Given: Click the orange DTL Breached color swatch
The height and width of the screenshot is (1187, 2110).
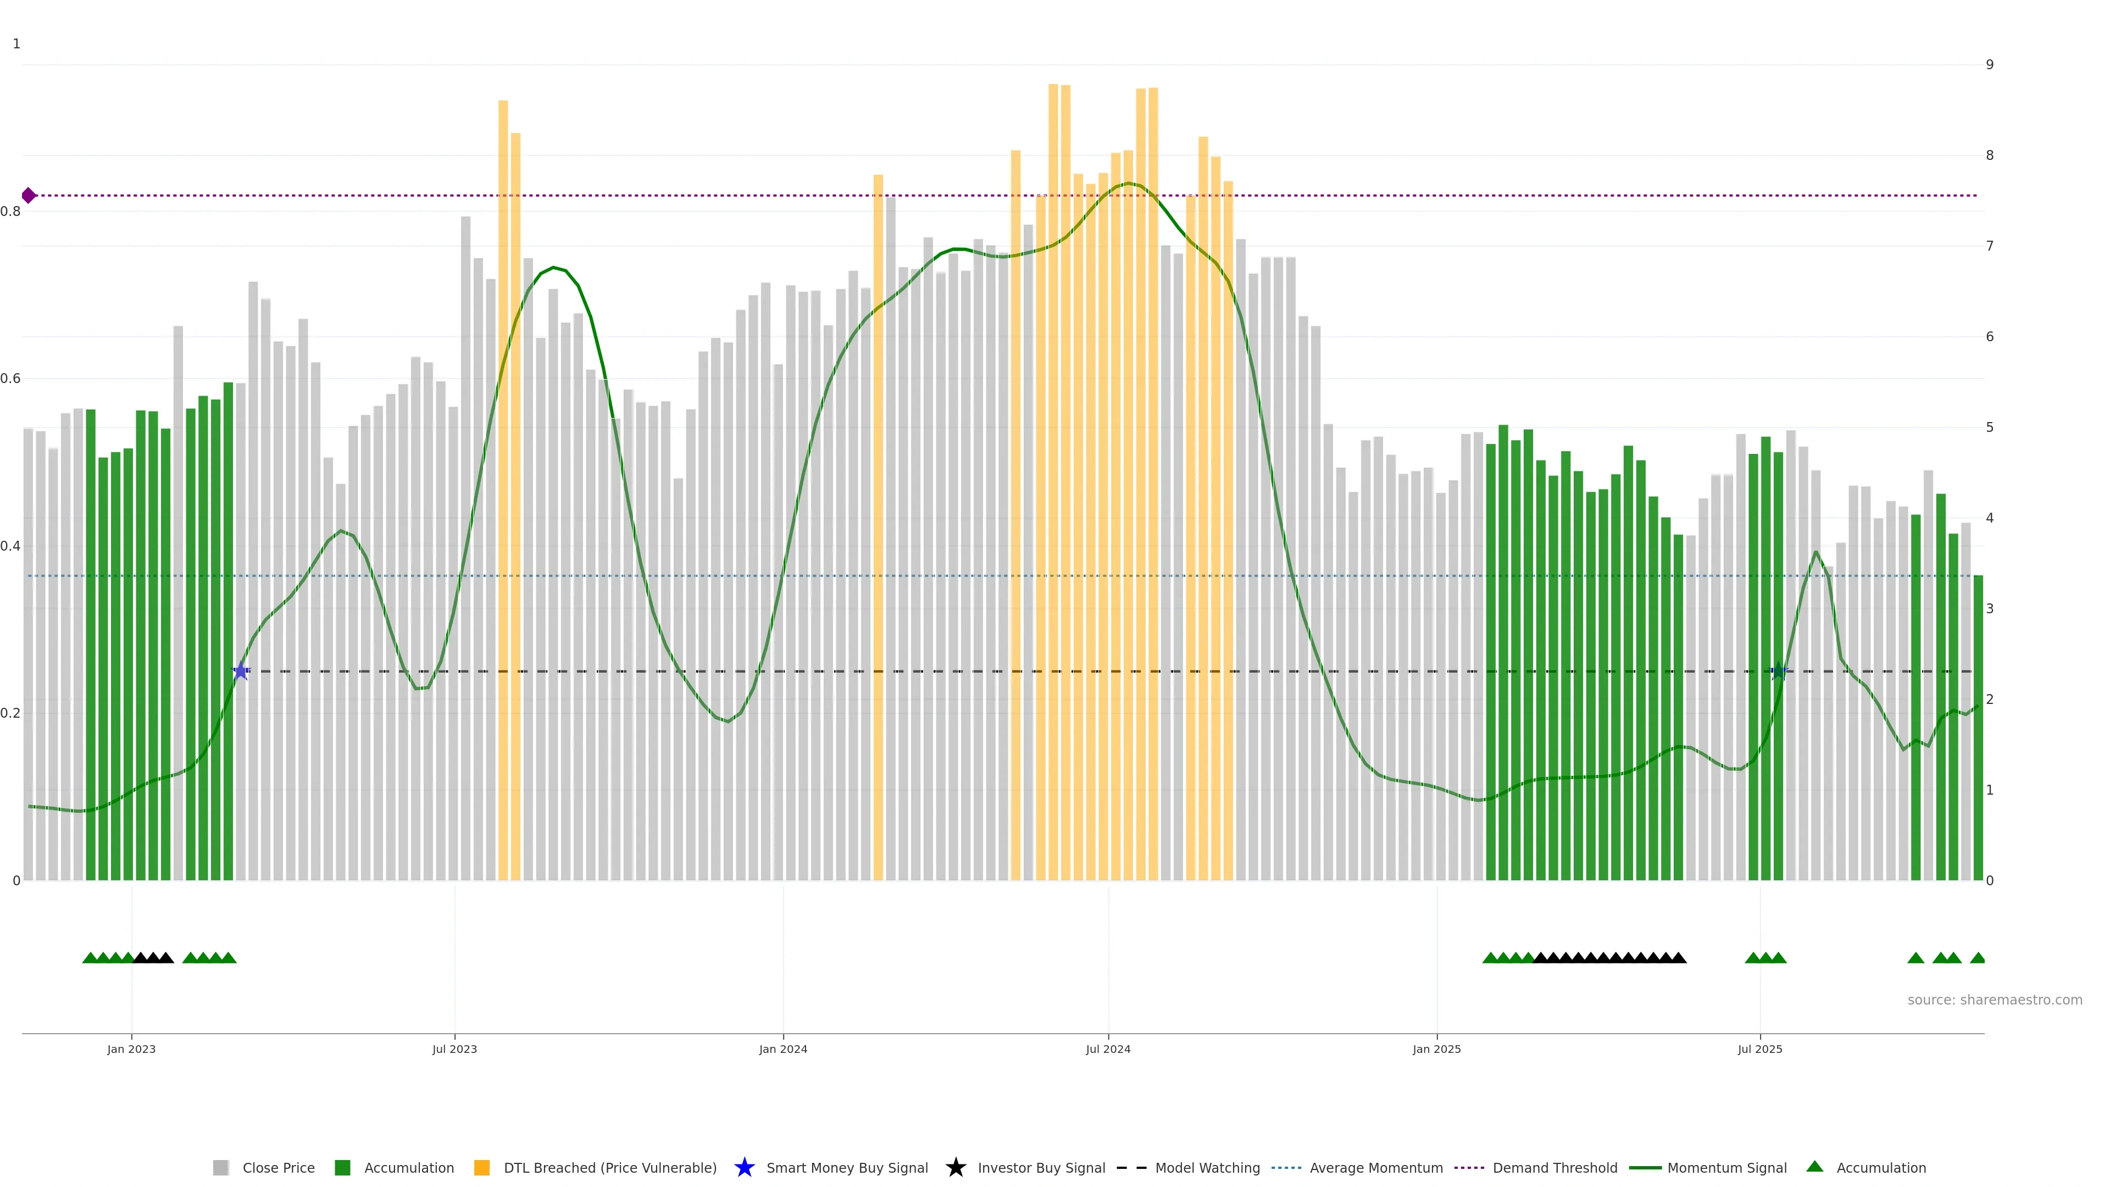Looking at the screenshot, I should [482, 1167].
